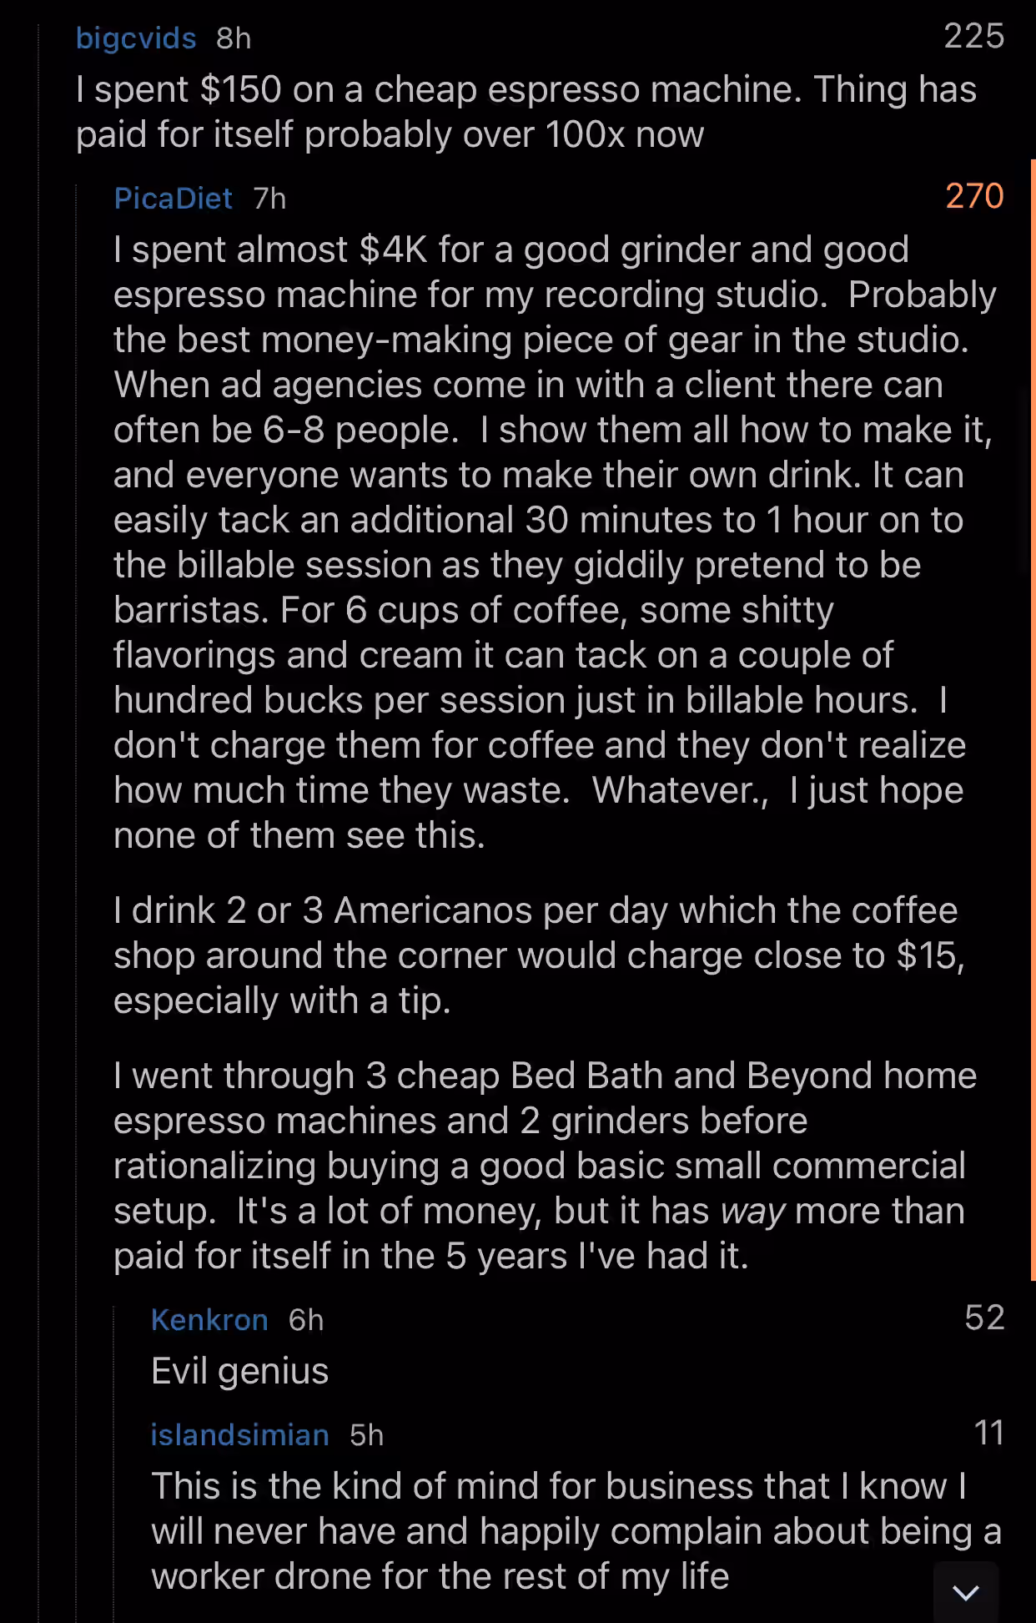The width and height of the screenshot is (1036, 1623).
Task: Collapse the cheap espresso machine comment
Action: 526,112
